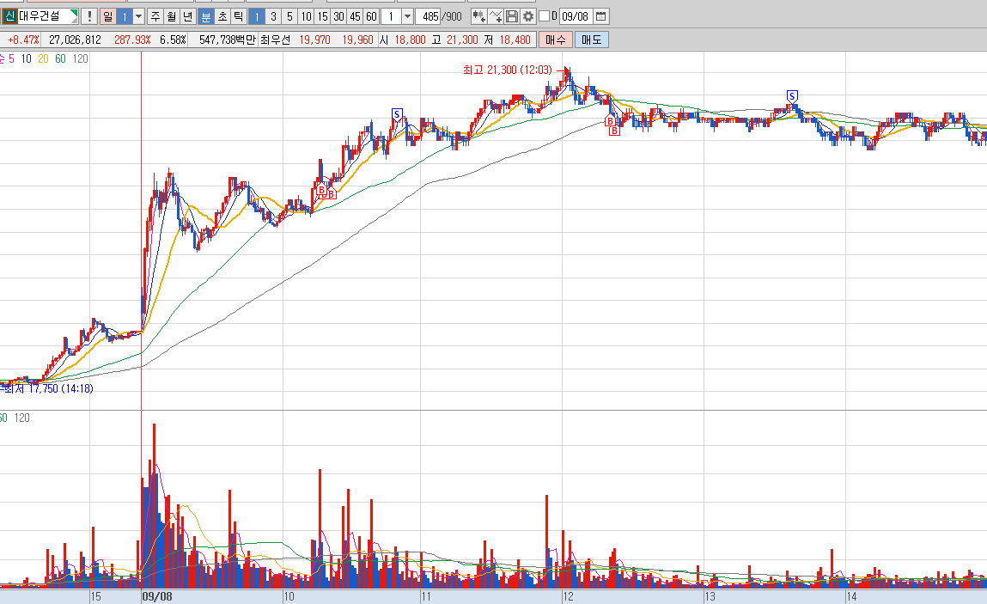Viewport: 987px width, 604px height.
Task: Select the 5 minute interval tab
Action: point(289,16)
